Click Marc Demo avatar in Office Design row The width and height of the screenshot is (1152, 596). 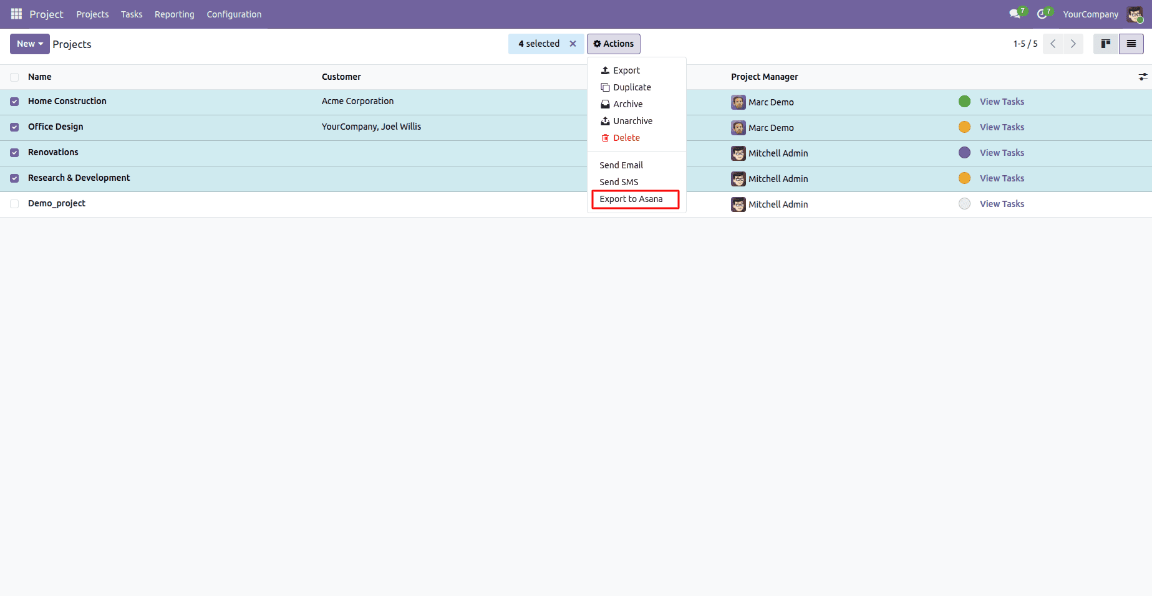738,128
